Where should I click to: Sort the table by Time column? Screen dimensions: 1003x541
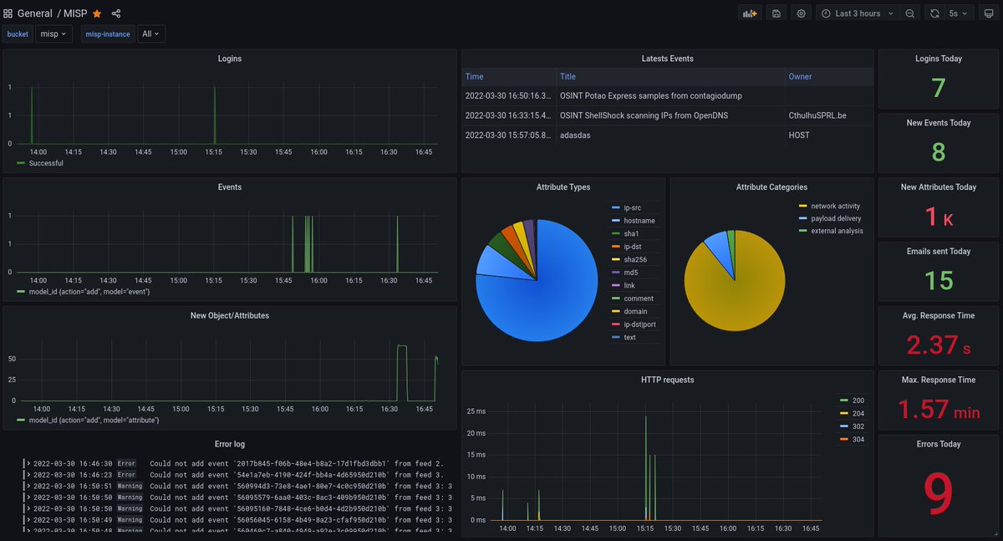coord(474,77)
